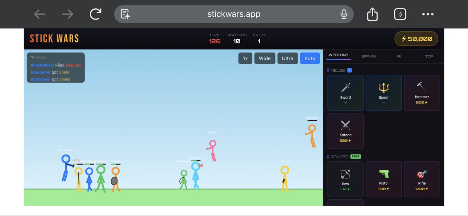
Task: Click 'GhostWalker killed FireLord' feed entry
Action: coord(56,65)
